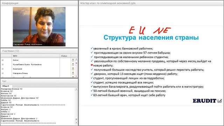Click the bullet 'уволенный в кризис банковский работник'
Screen dimensions: 224x126
point(123,49)
